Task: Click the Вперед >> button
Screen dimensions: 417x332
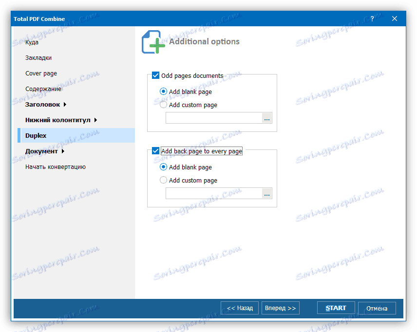Action: (281, 308)
